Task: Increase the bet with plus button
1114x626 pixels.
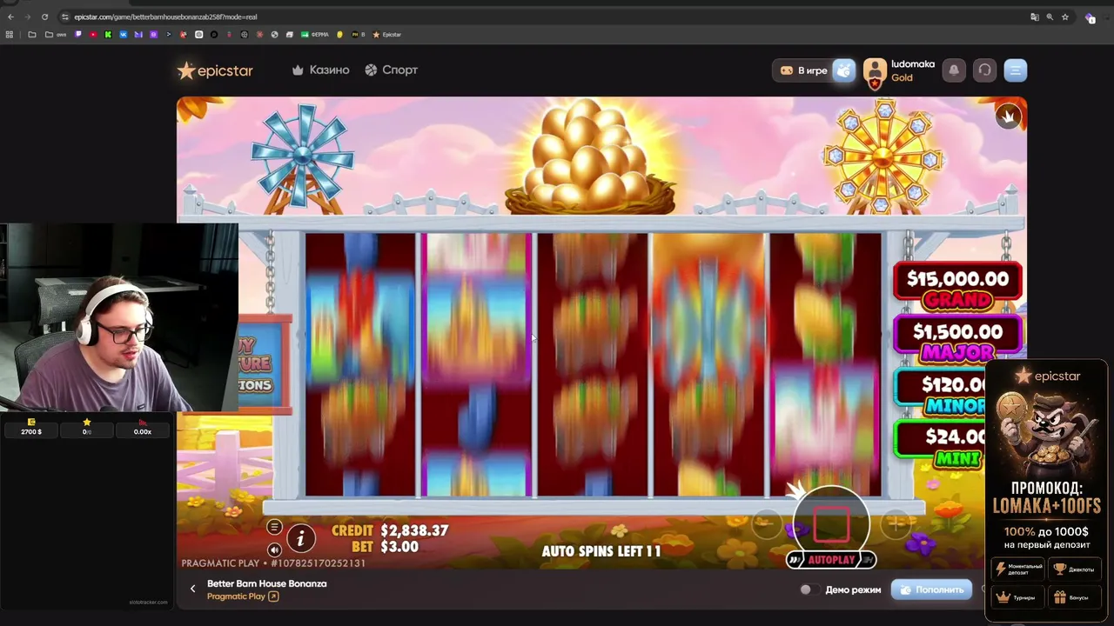Action: point(896,523)
